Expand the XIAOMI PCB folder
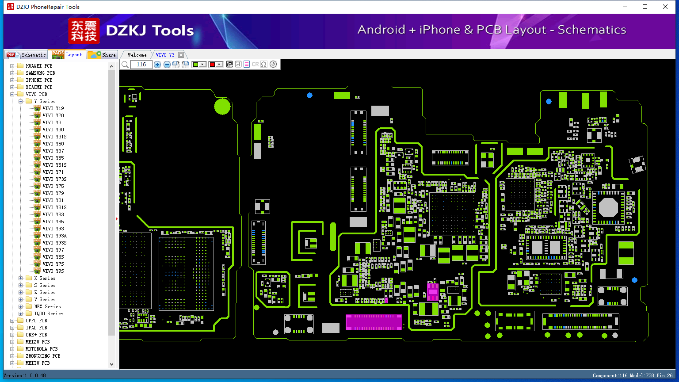The image size is (679, 382). [x=12, y=87]
